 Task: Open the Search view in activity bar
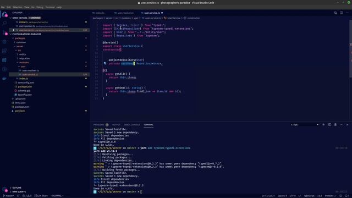click(4, 23)
